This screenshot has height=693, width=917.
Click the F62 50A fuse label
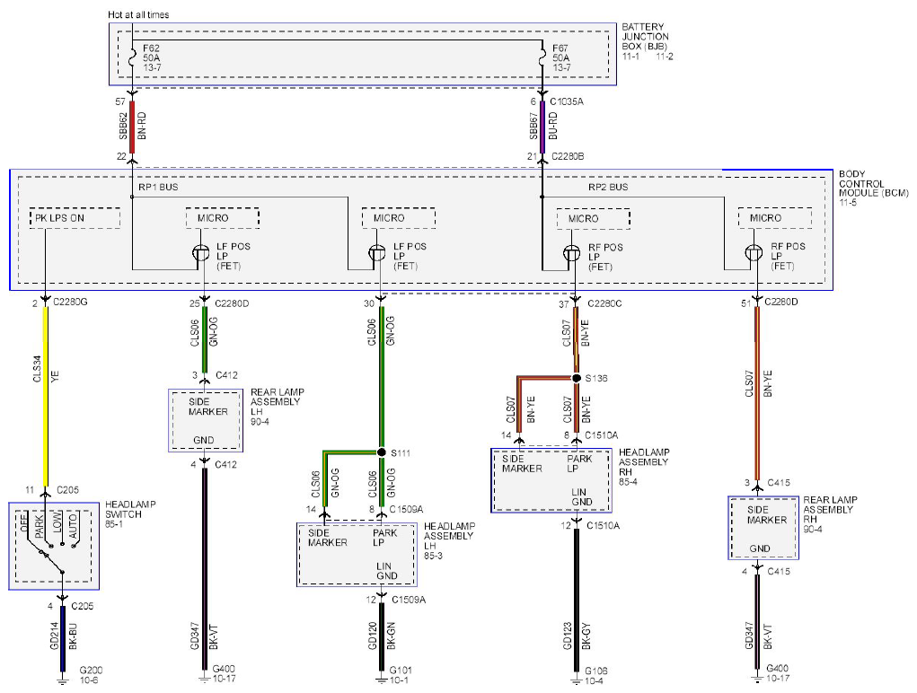(x=152, y=57)
